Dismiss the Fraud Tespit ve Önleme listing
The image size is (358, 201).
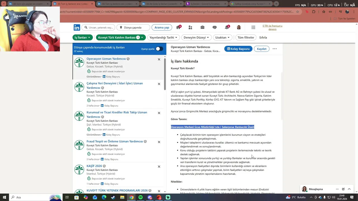point(159,142)
